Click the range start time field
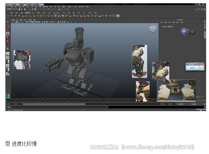The height and width of the screenshot is (154, 209). click(x=10, y=104)
